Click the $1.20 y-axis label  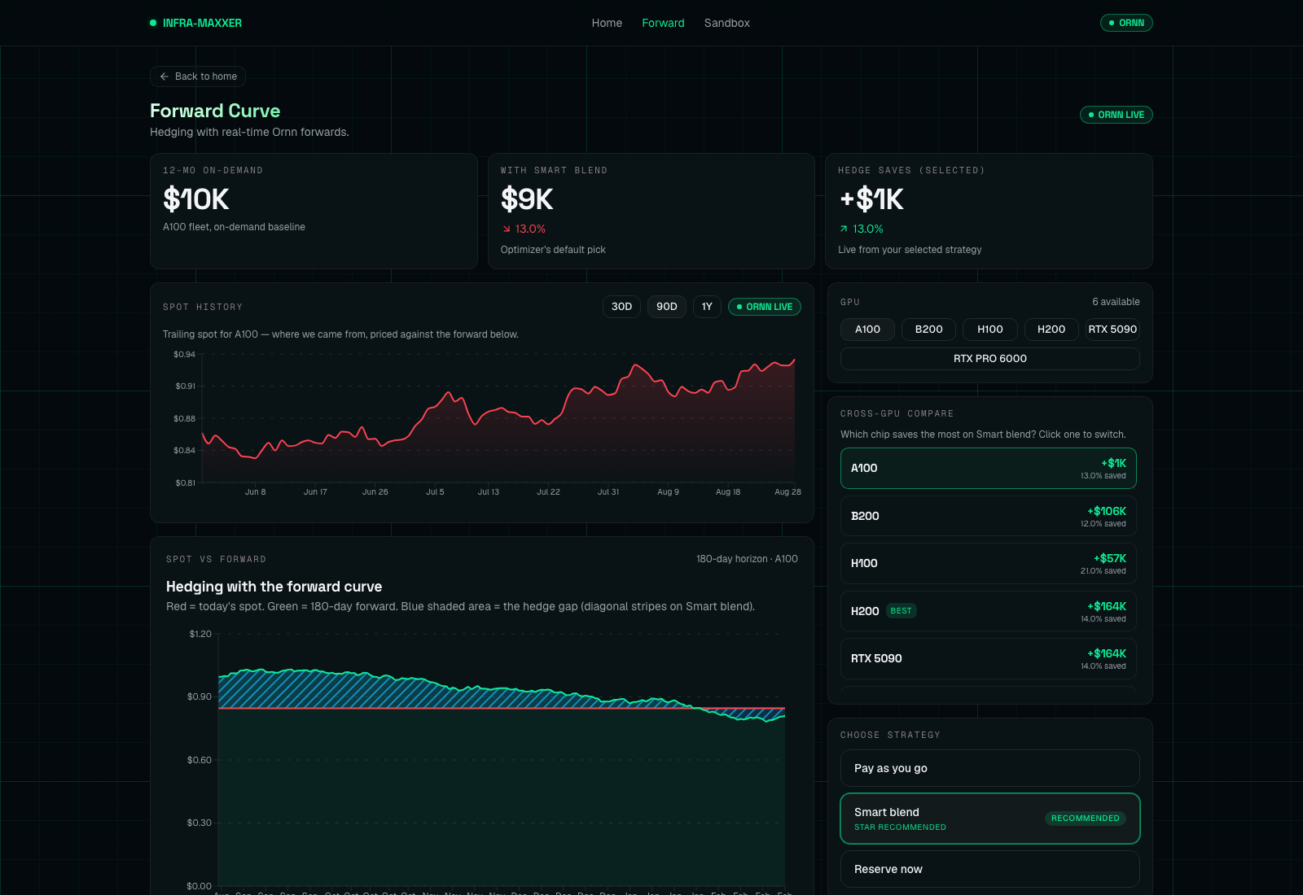(200, 634)
